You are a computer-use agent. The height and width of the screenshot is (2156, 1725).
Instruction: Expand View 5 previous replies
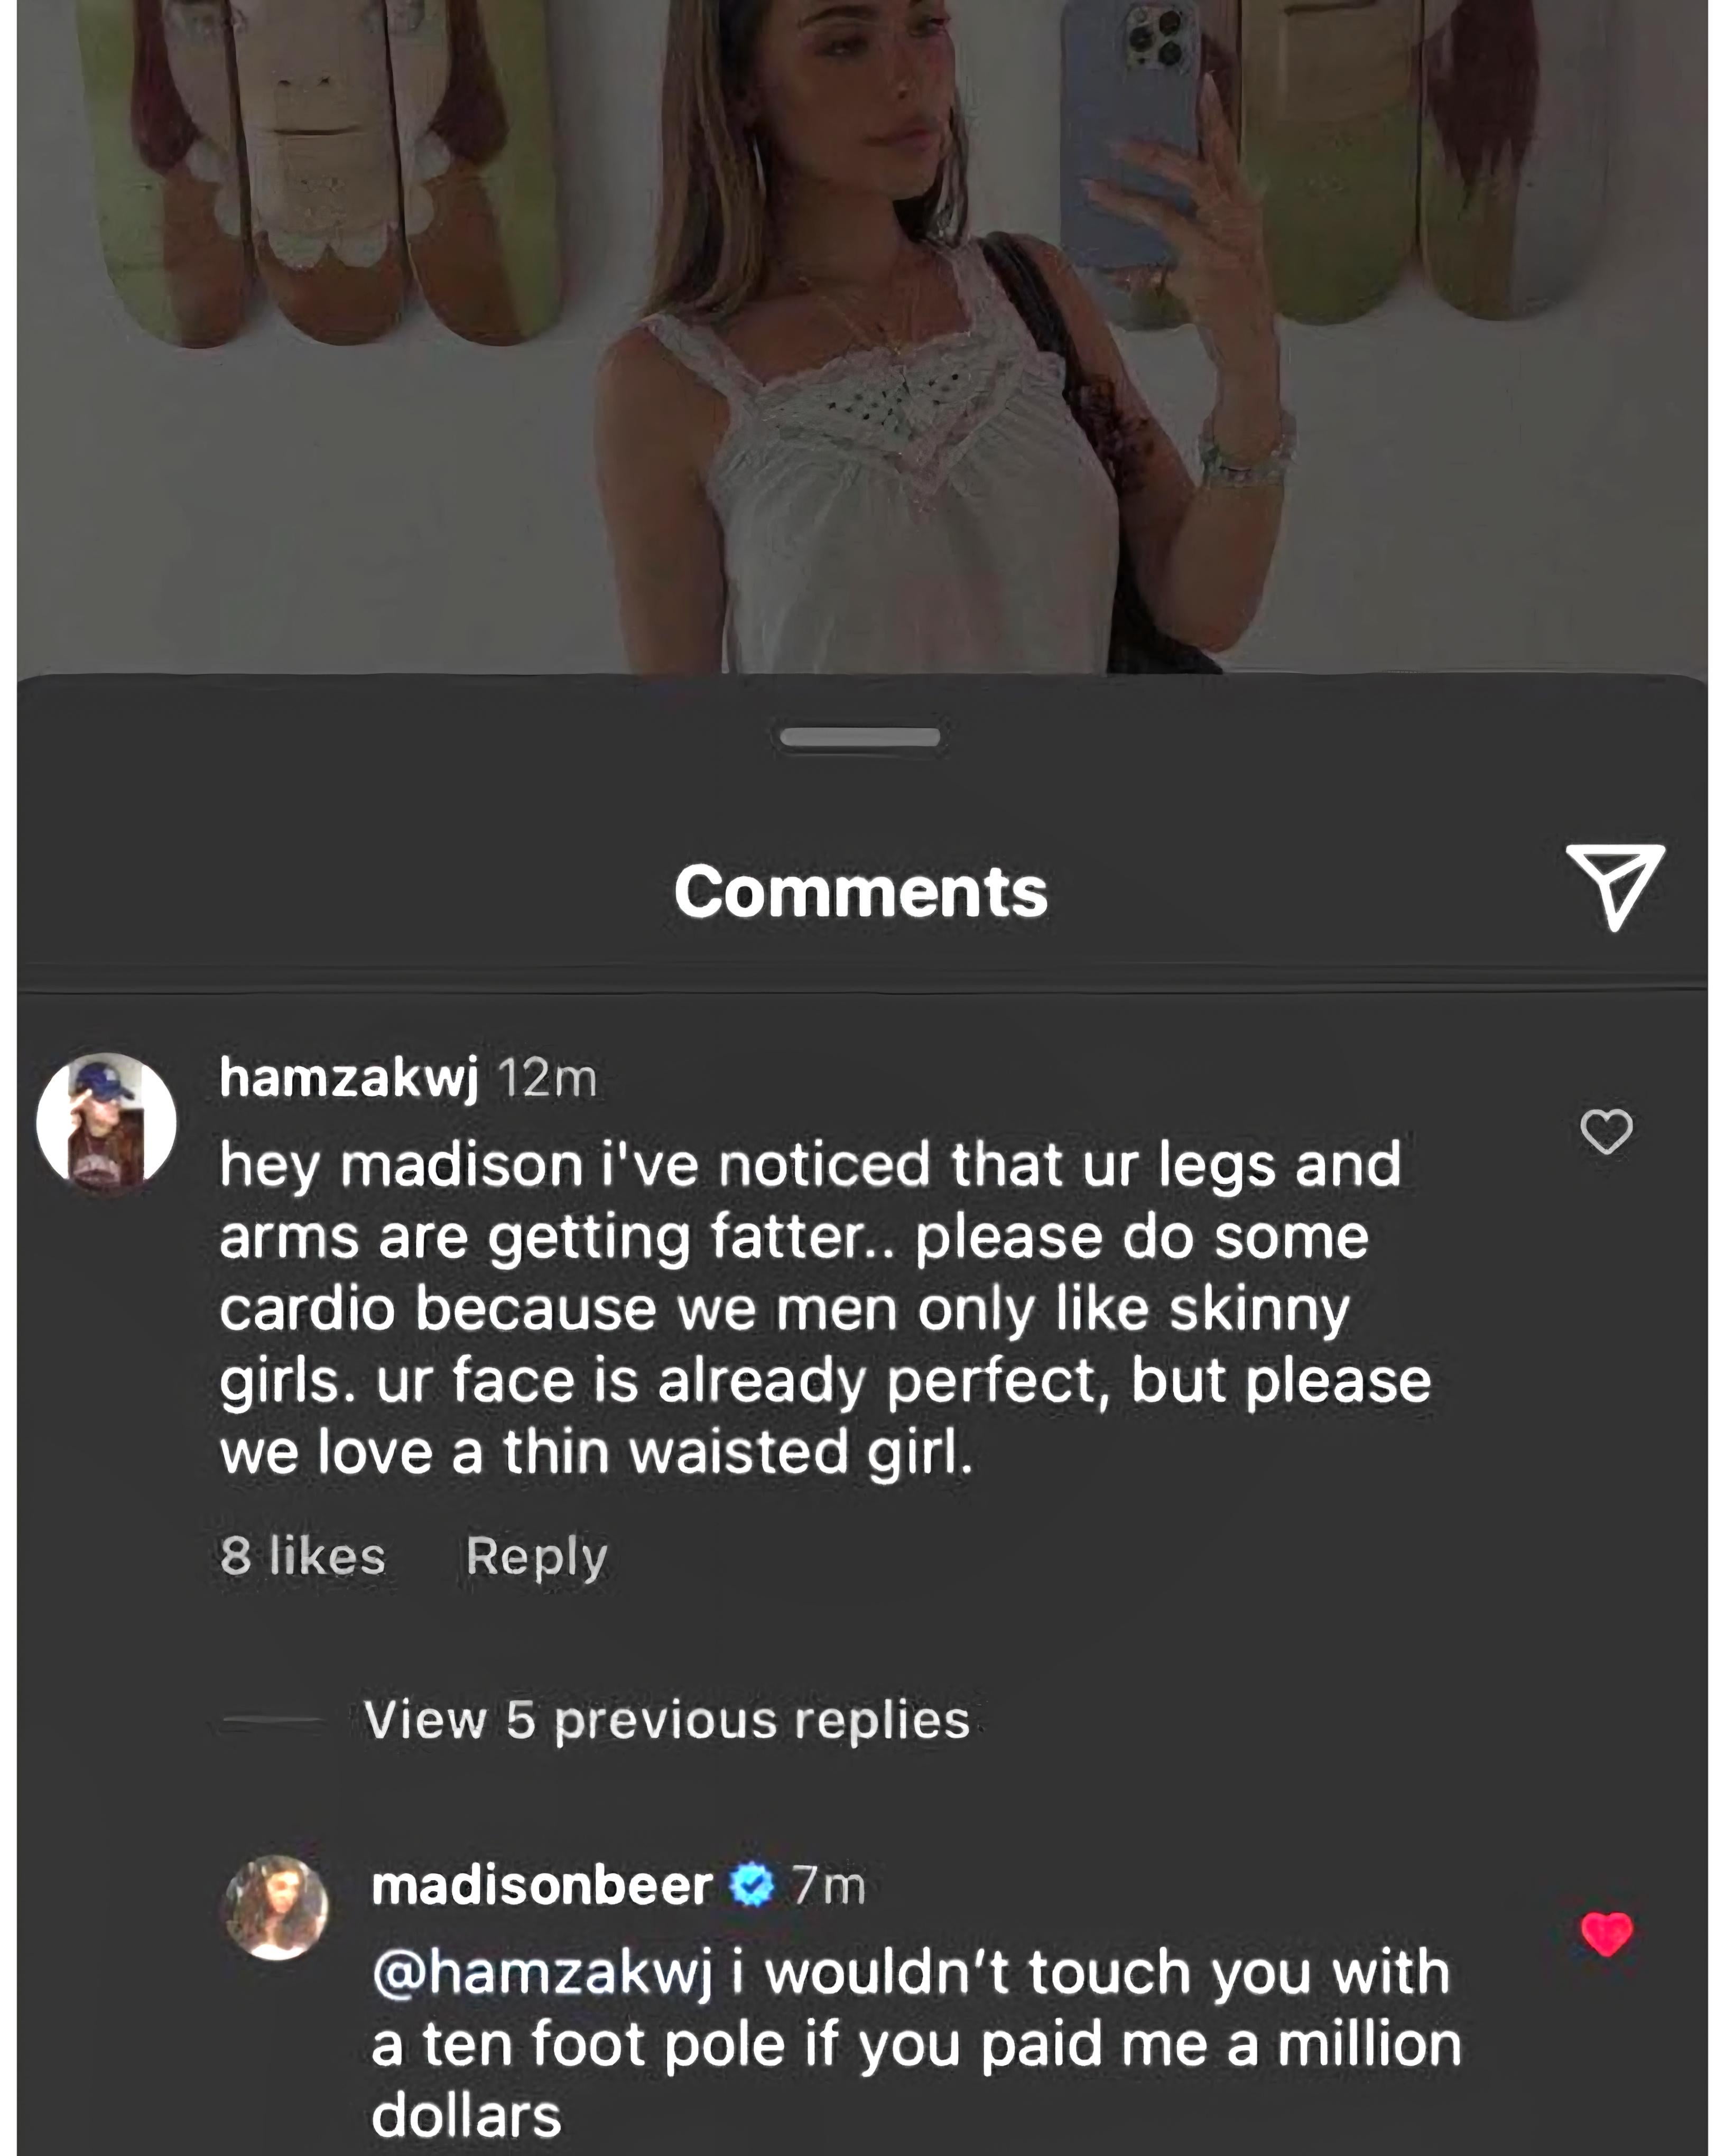click(667, 1719)
